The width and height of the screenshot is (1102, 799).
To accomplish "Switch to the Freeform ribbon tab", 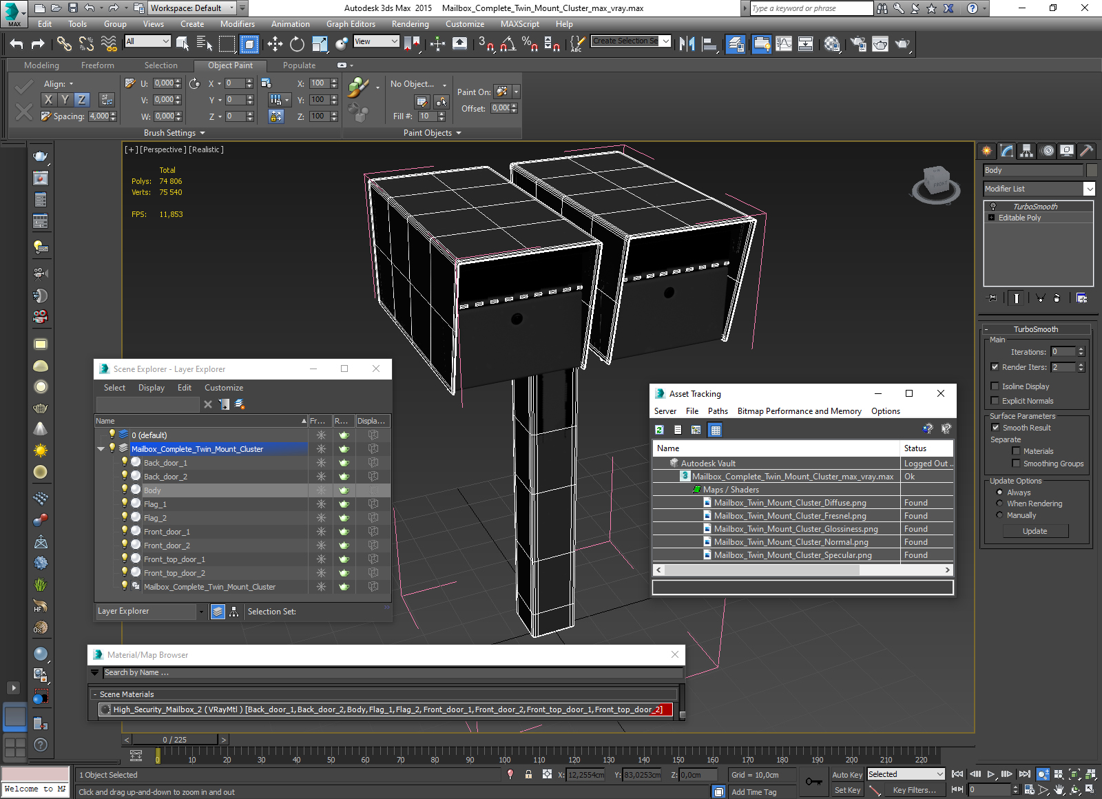I will tap(98, 65).
